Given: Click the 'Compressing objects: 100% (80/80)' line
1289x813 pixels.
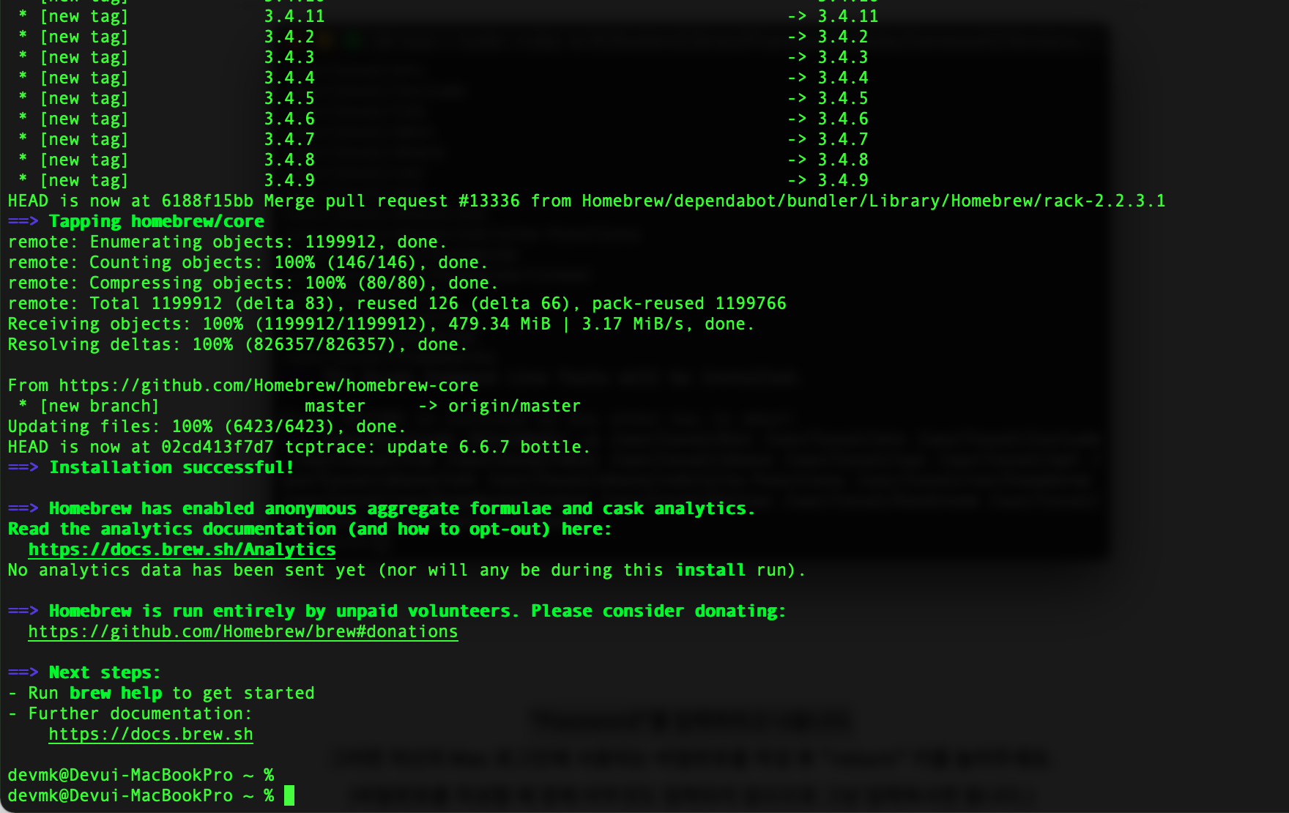Looking at the screenshot, I should (x=253, y=283).
